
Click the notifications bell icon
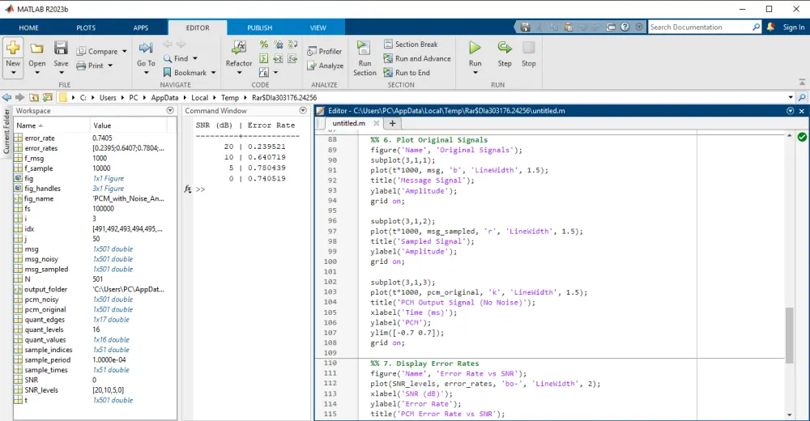tap(771, 27)
